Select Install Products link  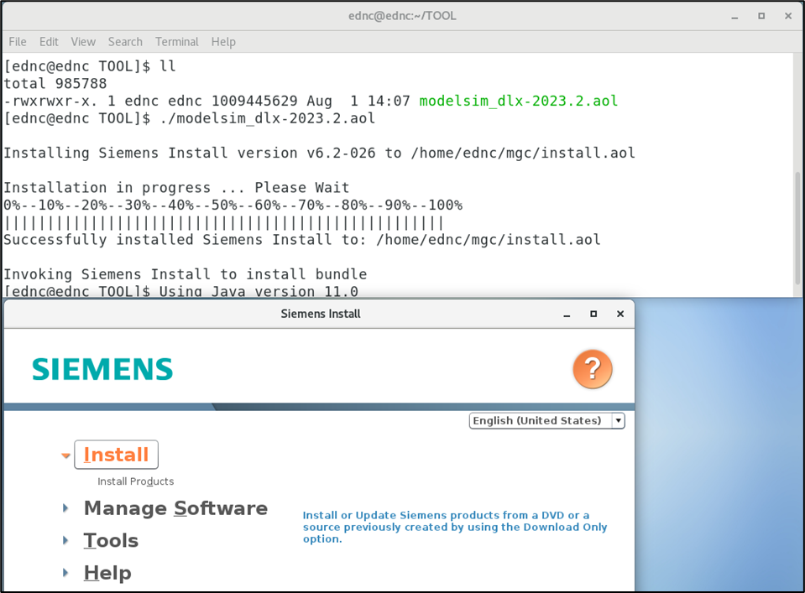click(135, 481)
